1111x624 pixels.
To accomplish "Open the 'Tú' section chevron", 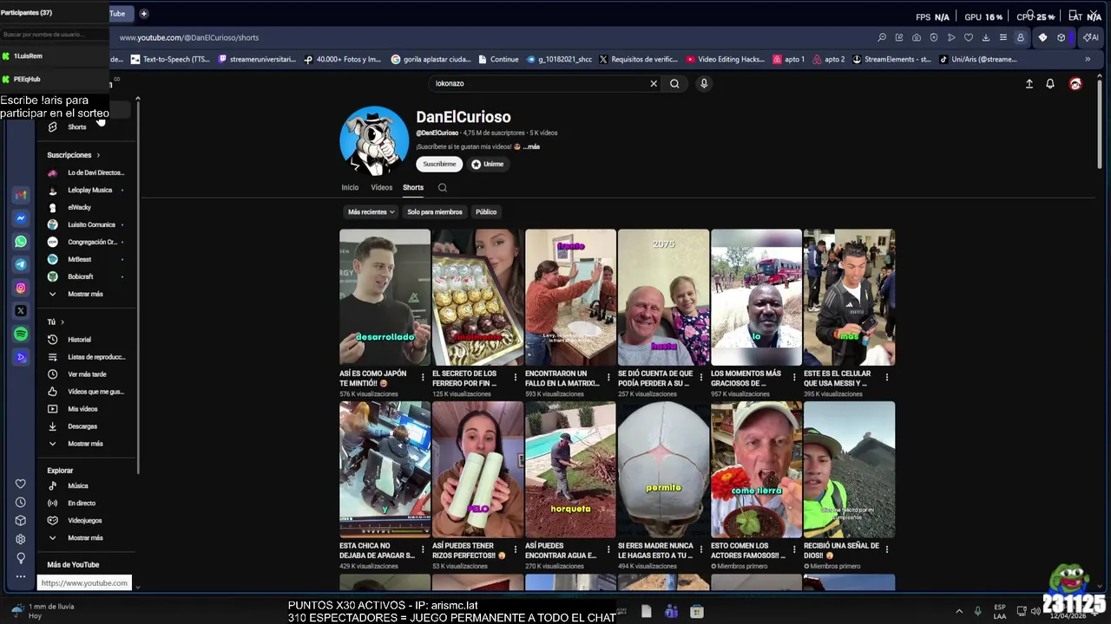I will 62,322.
